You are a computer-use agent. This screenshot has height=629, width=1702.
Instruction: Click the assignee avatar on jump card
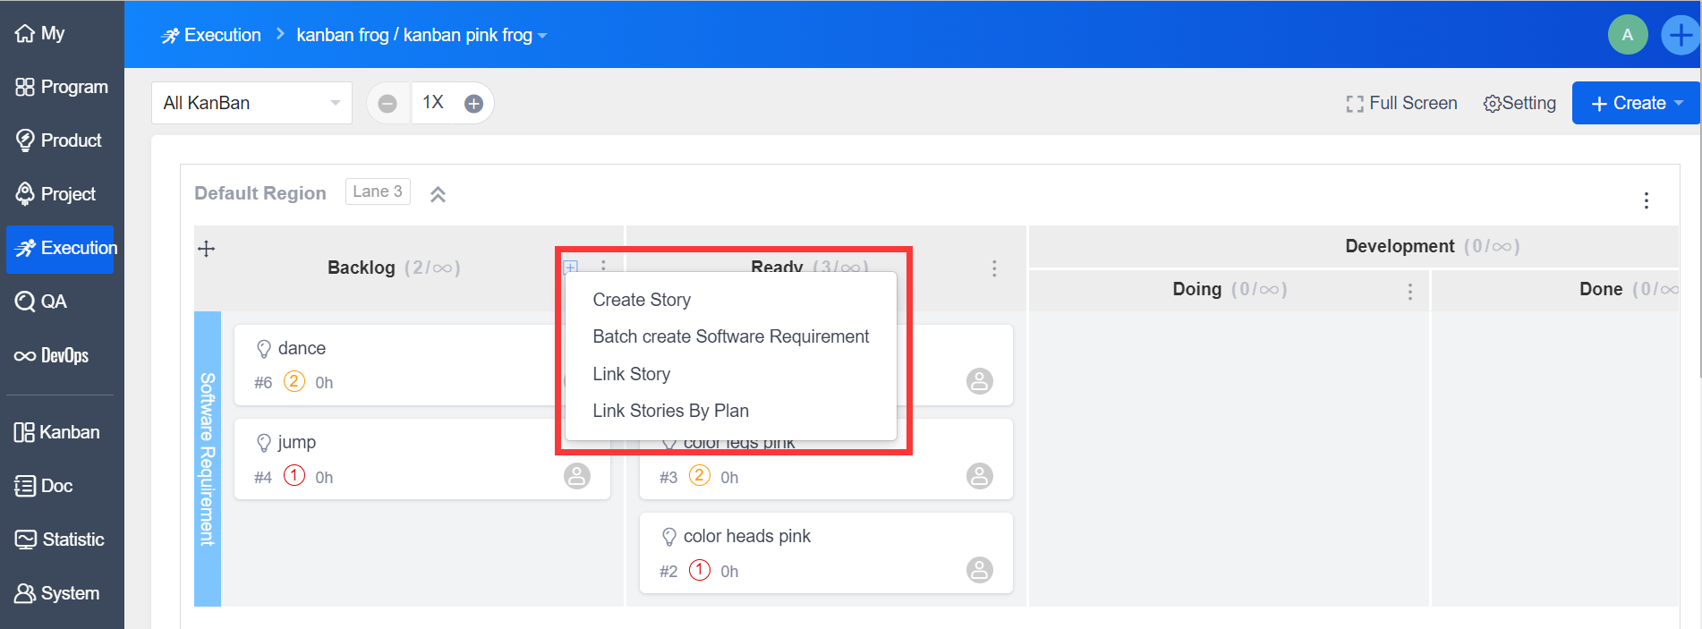click(x=577, y=476)
